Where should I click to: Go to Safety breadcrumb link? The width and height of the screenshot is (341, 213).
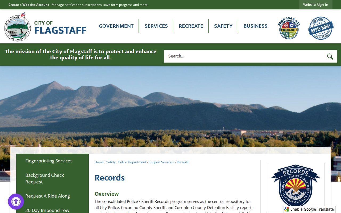111,162
